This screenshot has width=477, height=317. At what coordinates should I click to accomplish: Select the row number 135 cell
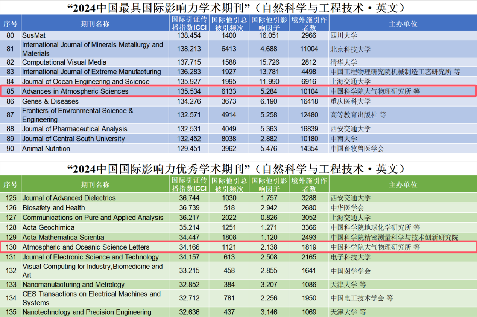[11, 312]
